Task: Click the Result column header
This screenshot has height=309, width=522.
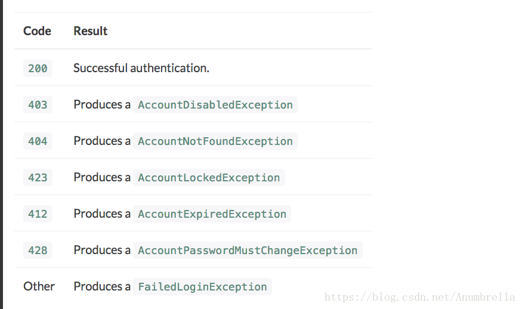Action: pyautogui.click(x=91, y=31)
